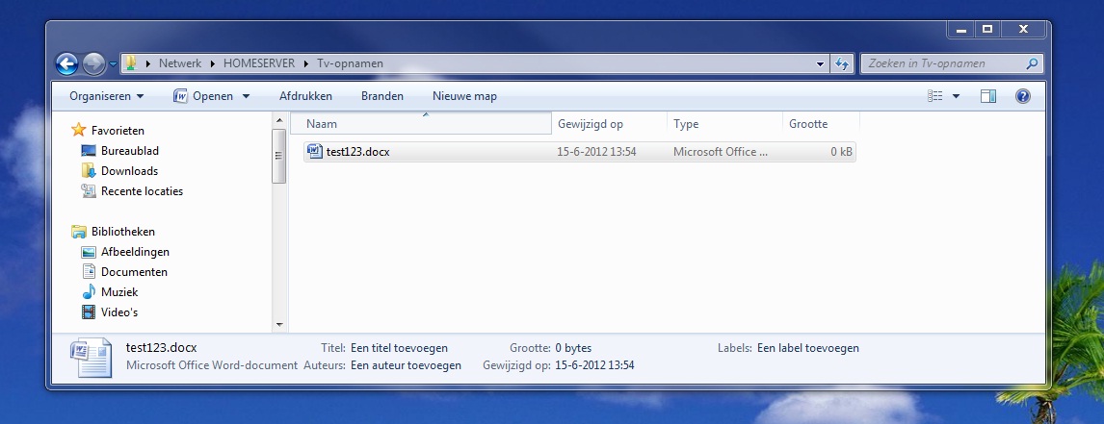Sort by the Gewijzigd op column header

coord(591,124)
